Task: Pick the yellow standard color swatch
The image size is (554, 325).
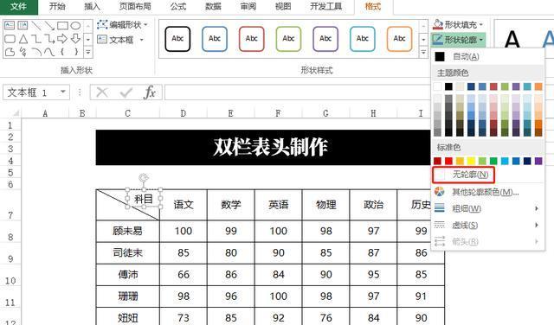Action: pos(471,162)
